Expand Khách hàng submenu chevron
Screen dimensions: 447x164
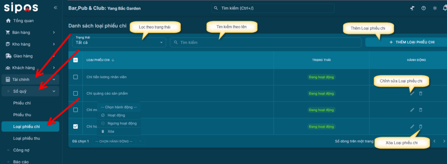(54, 68)
